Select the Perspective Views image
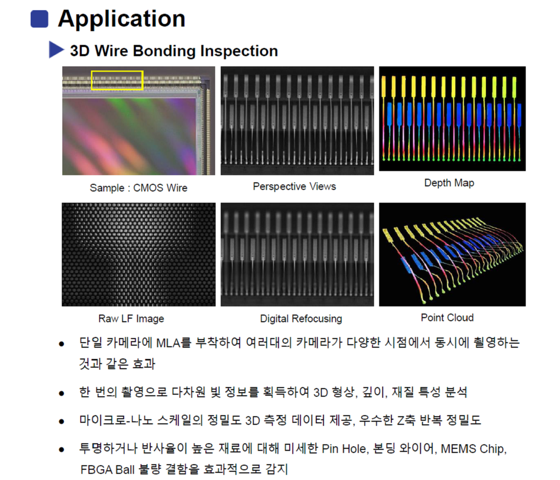This screenshot has width=560, height=480. 297,121
